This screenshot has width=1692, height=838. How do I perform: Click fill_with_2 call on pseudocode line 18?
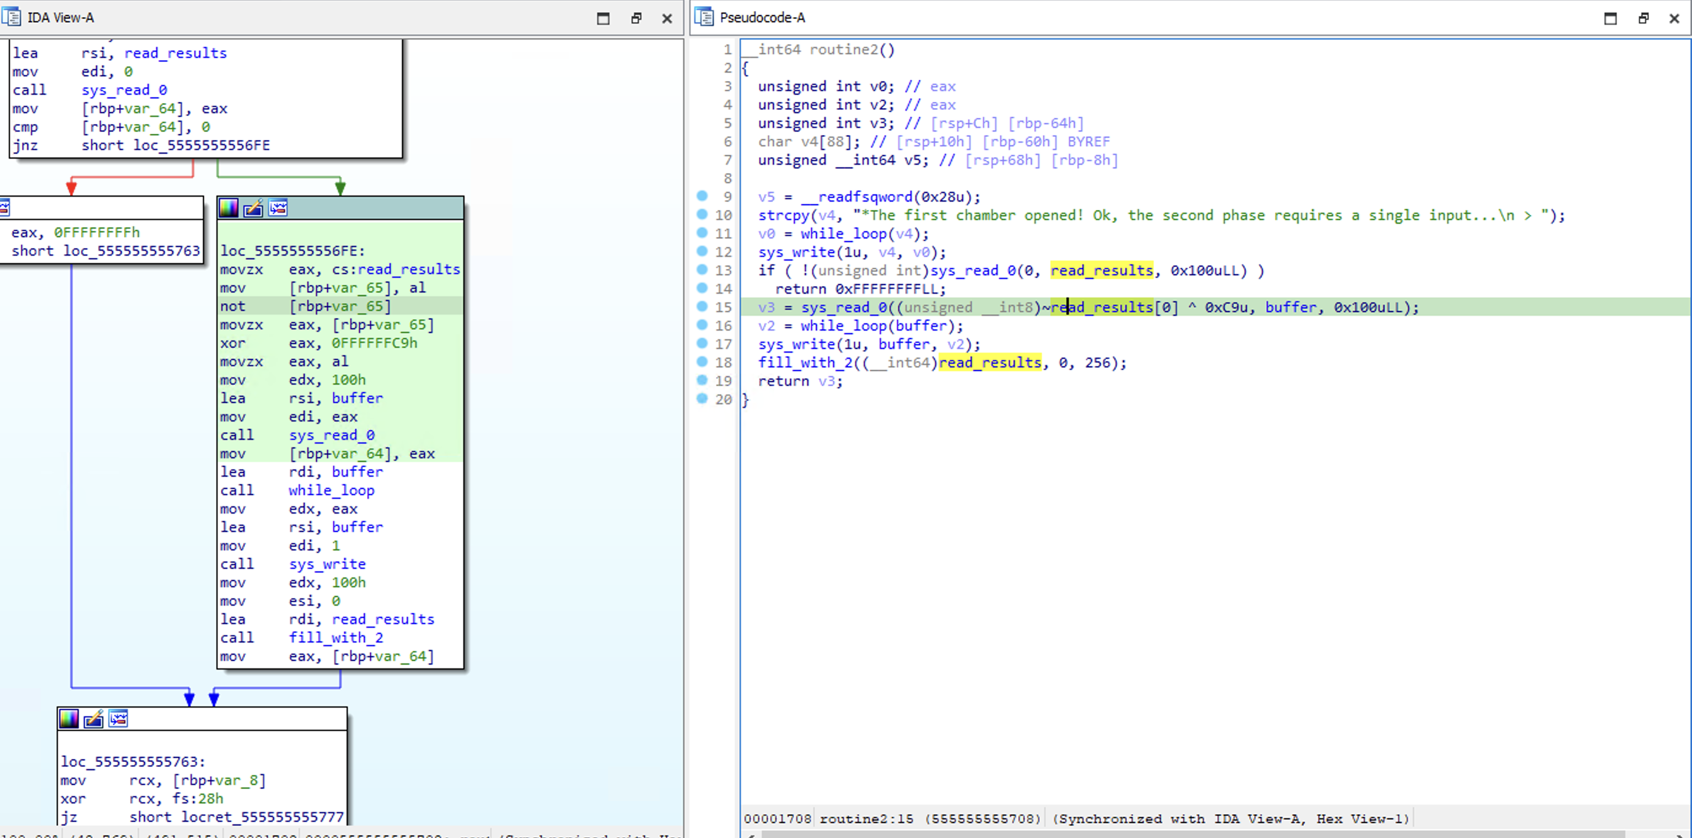click(x=805, y=362)
